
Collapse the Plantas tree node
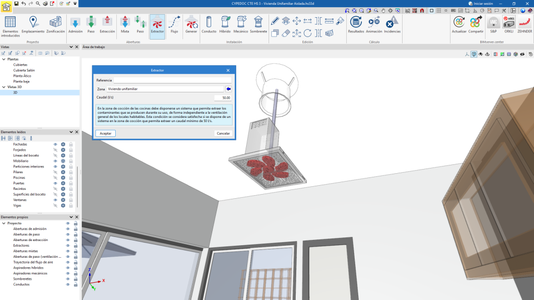(x=4, y=59)
